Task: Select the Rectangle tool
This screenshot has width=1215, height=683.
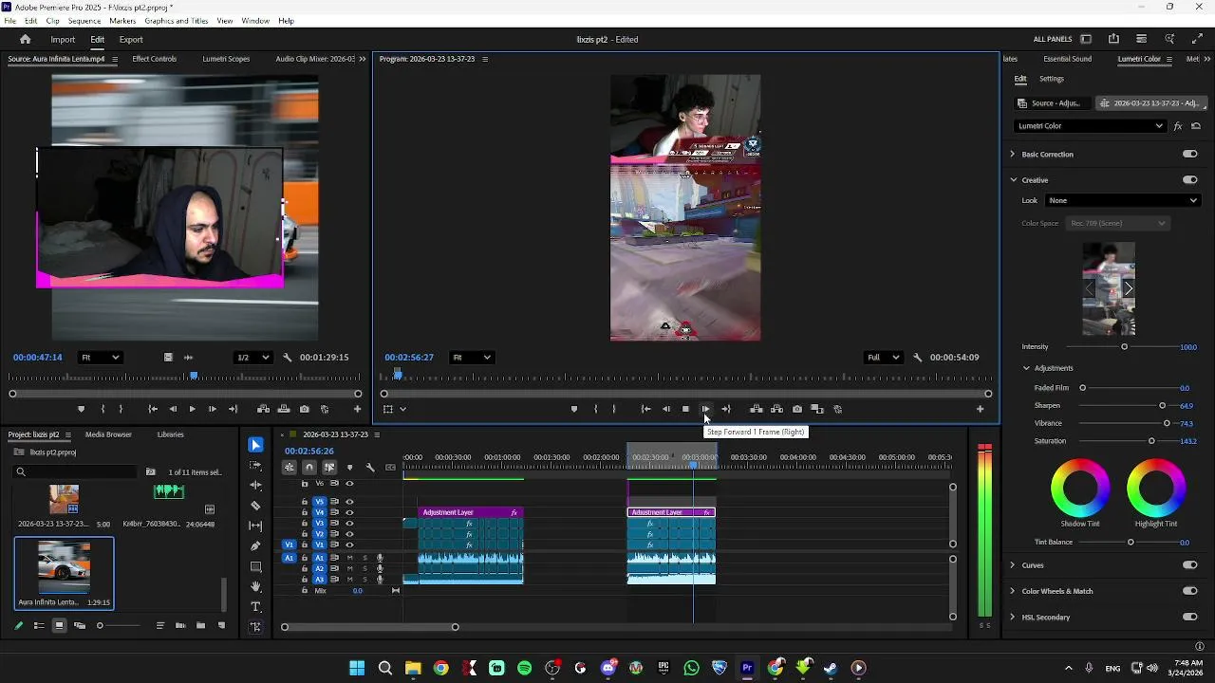Action: tap(255, 566)
